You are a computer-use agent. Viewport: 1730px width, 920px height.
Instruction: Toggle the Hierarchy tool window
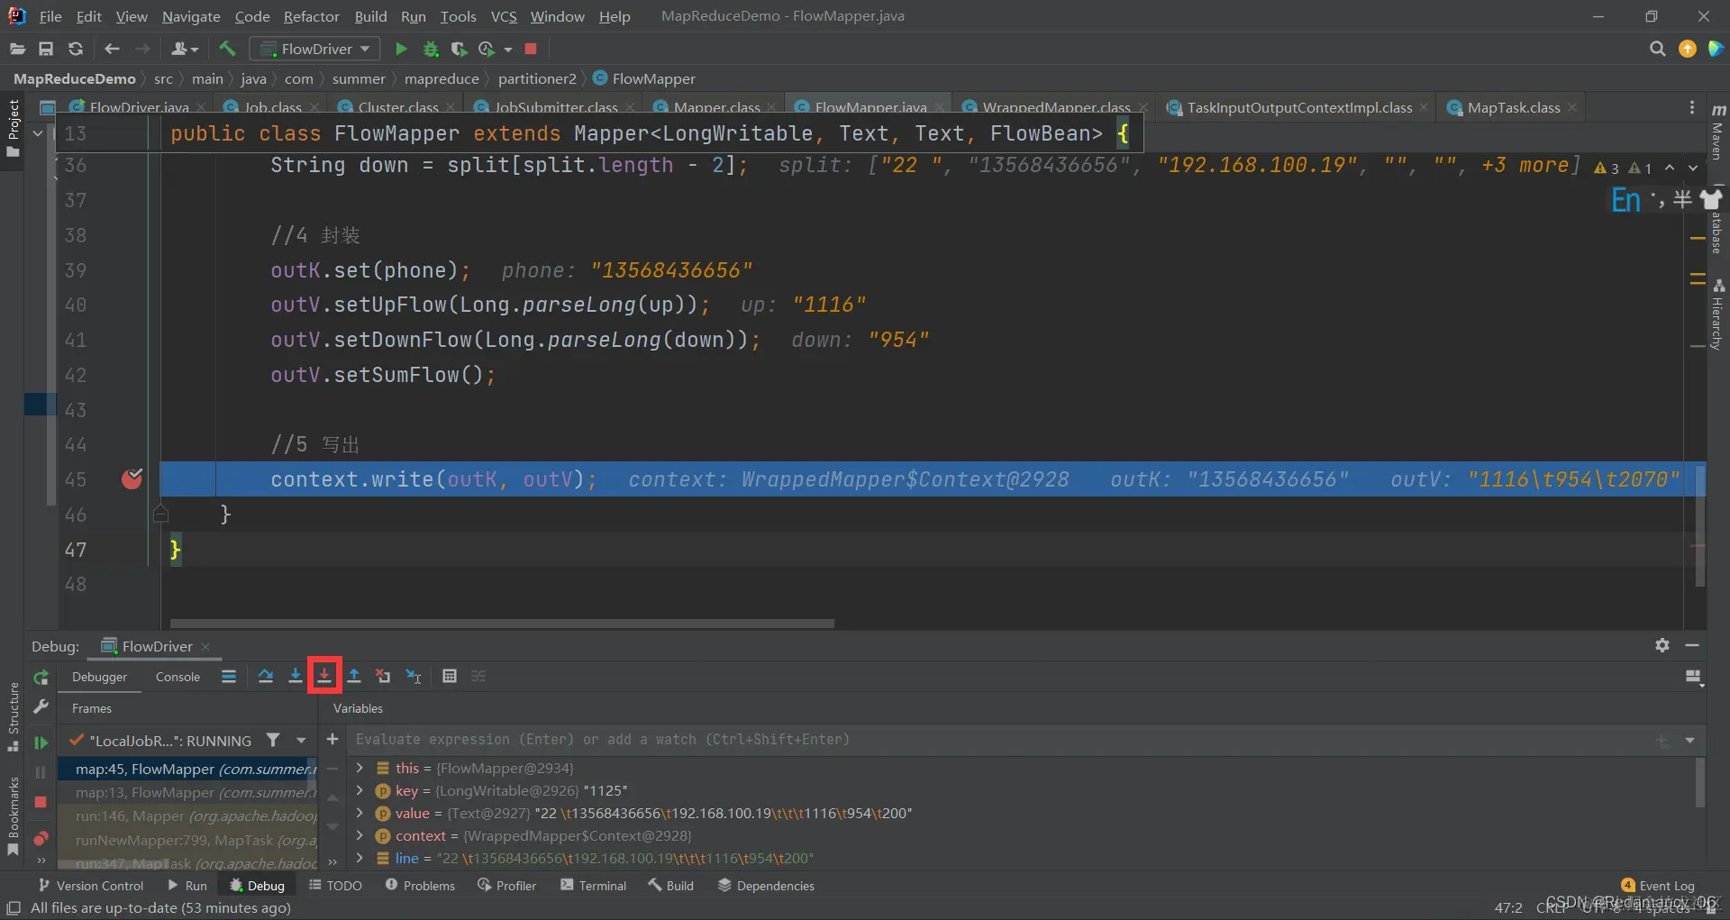tap(1718, 314)
